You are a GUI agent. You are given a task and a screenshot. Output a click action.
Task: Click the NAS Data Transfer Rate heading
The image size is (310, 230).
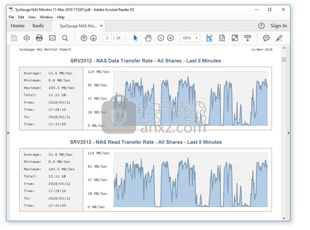pyautogui.click(x=145, y=61)
